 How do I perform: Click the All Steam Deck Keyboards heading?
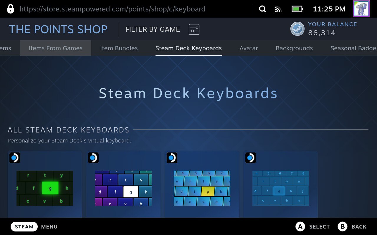coord(68,130)
